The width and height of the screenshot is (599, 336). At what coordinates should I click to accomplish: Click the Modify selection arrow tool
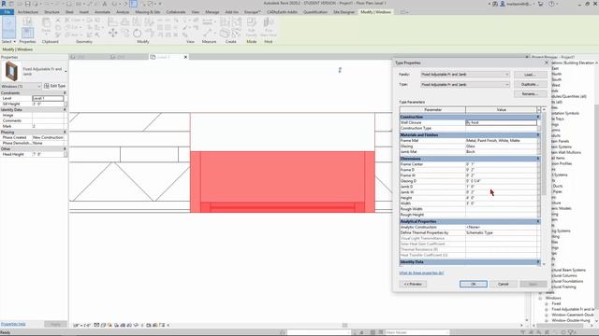(8, 27)
